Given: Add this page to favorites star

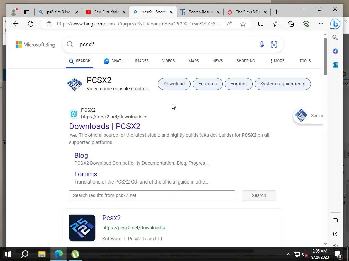Looking at the screenshot, I should click(x=243, y=24).
